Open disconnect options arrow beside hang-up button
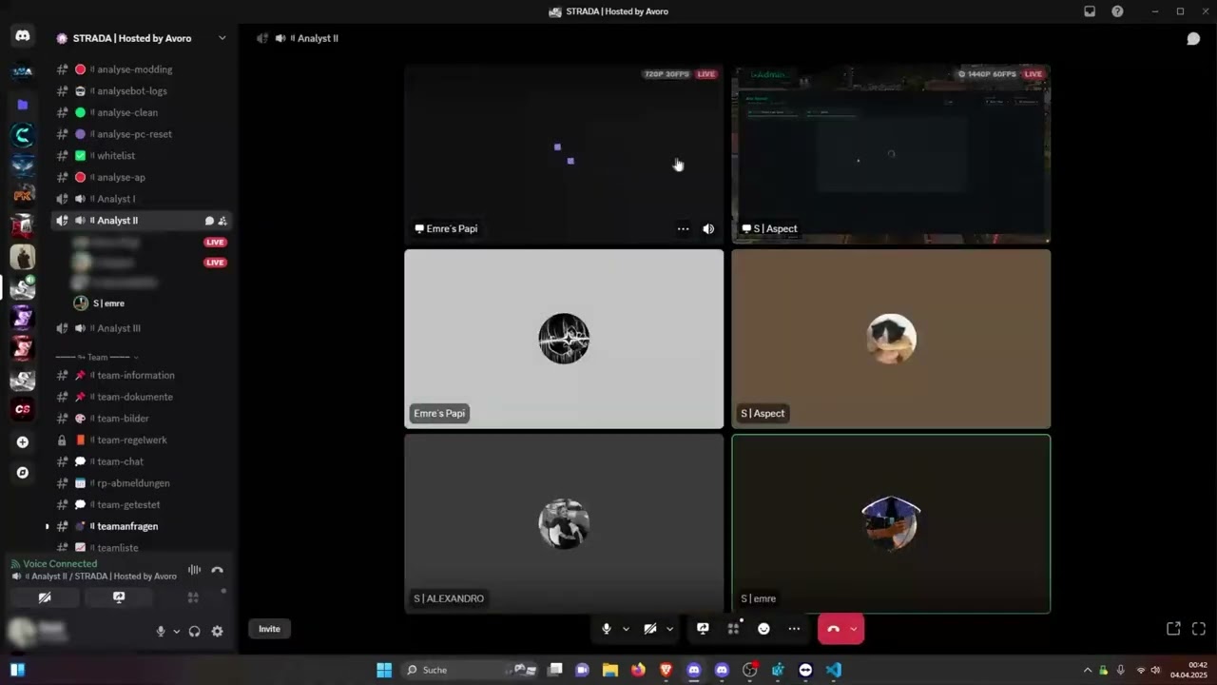Image resolution: width=1217 pixels, height=685 pixels. pos(854,629)
